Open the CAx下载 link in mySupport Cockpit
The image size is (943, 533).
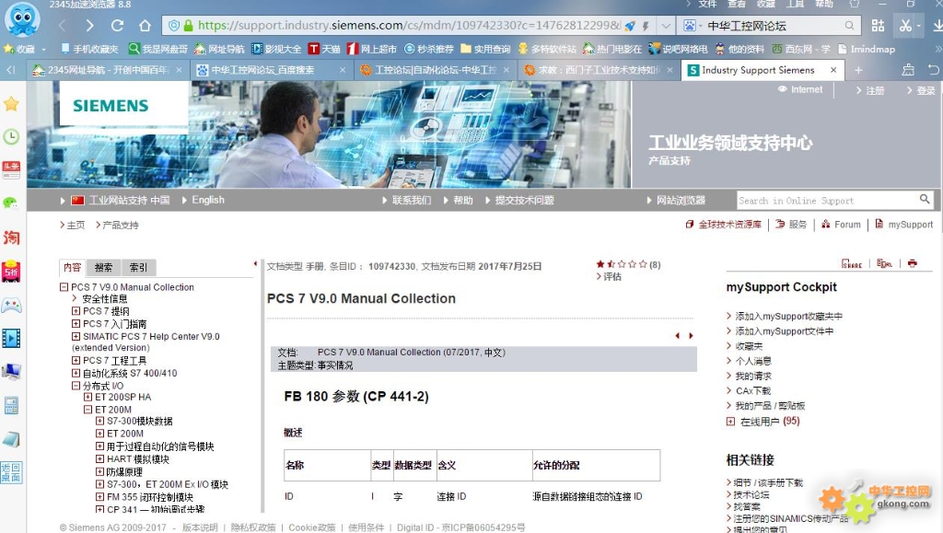pos(753,390)
